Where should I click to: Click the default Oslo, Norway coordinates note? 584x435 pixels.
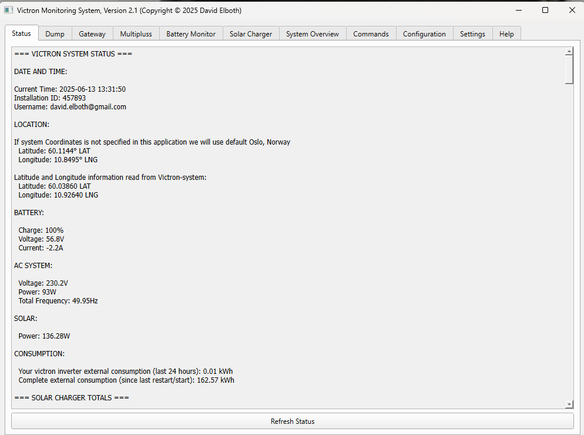(x=152, y=142)
